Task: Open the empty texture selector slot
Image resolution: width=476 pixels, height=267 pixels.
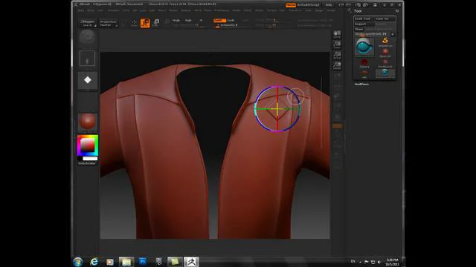Action: (88, 102)
